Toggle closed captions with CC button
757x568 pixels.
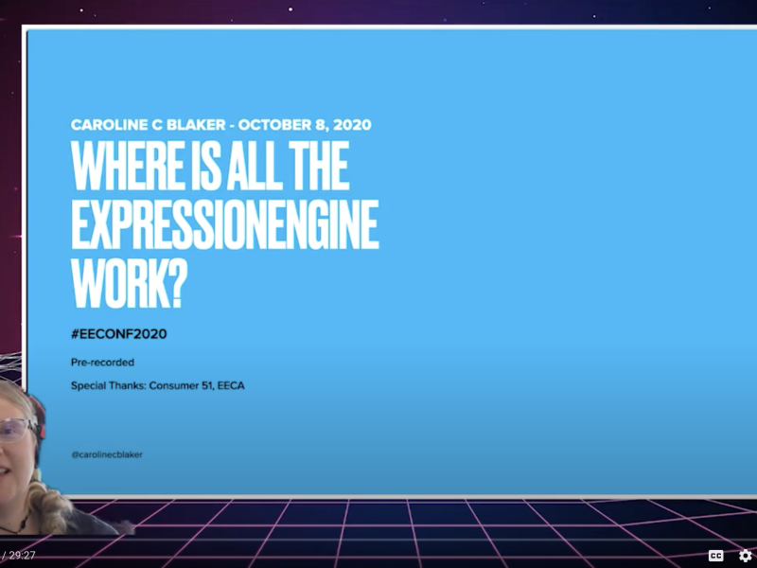coord(716,556)
